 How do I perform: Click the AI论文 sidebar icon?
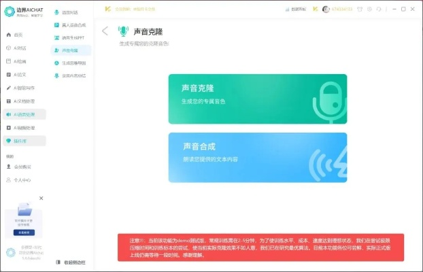(9, 75)
